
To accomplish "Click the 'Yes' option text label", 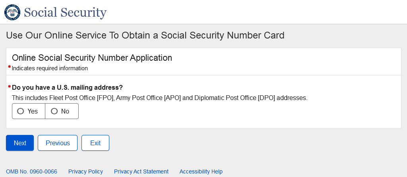I will 33,112.
